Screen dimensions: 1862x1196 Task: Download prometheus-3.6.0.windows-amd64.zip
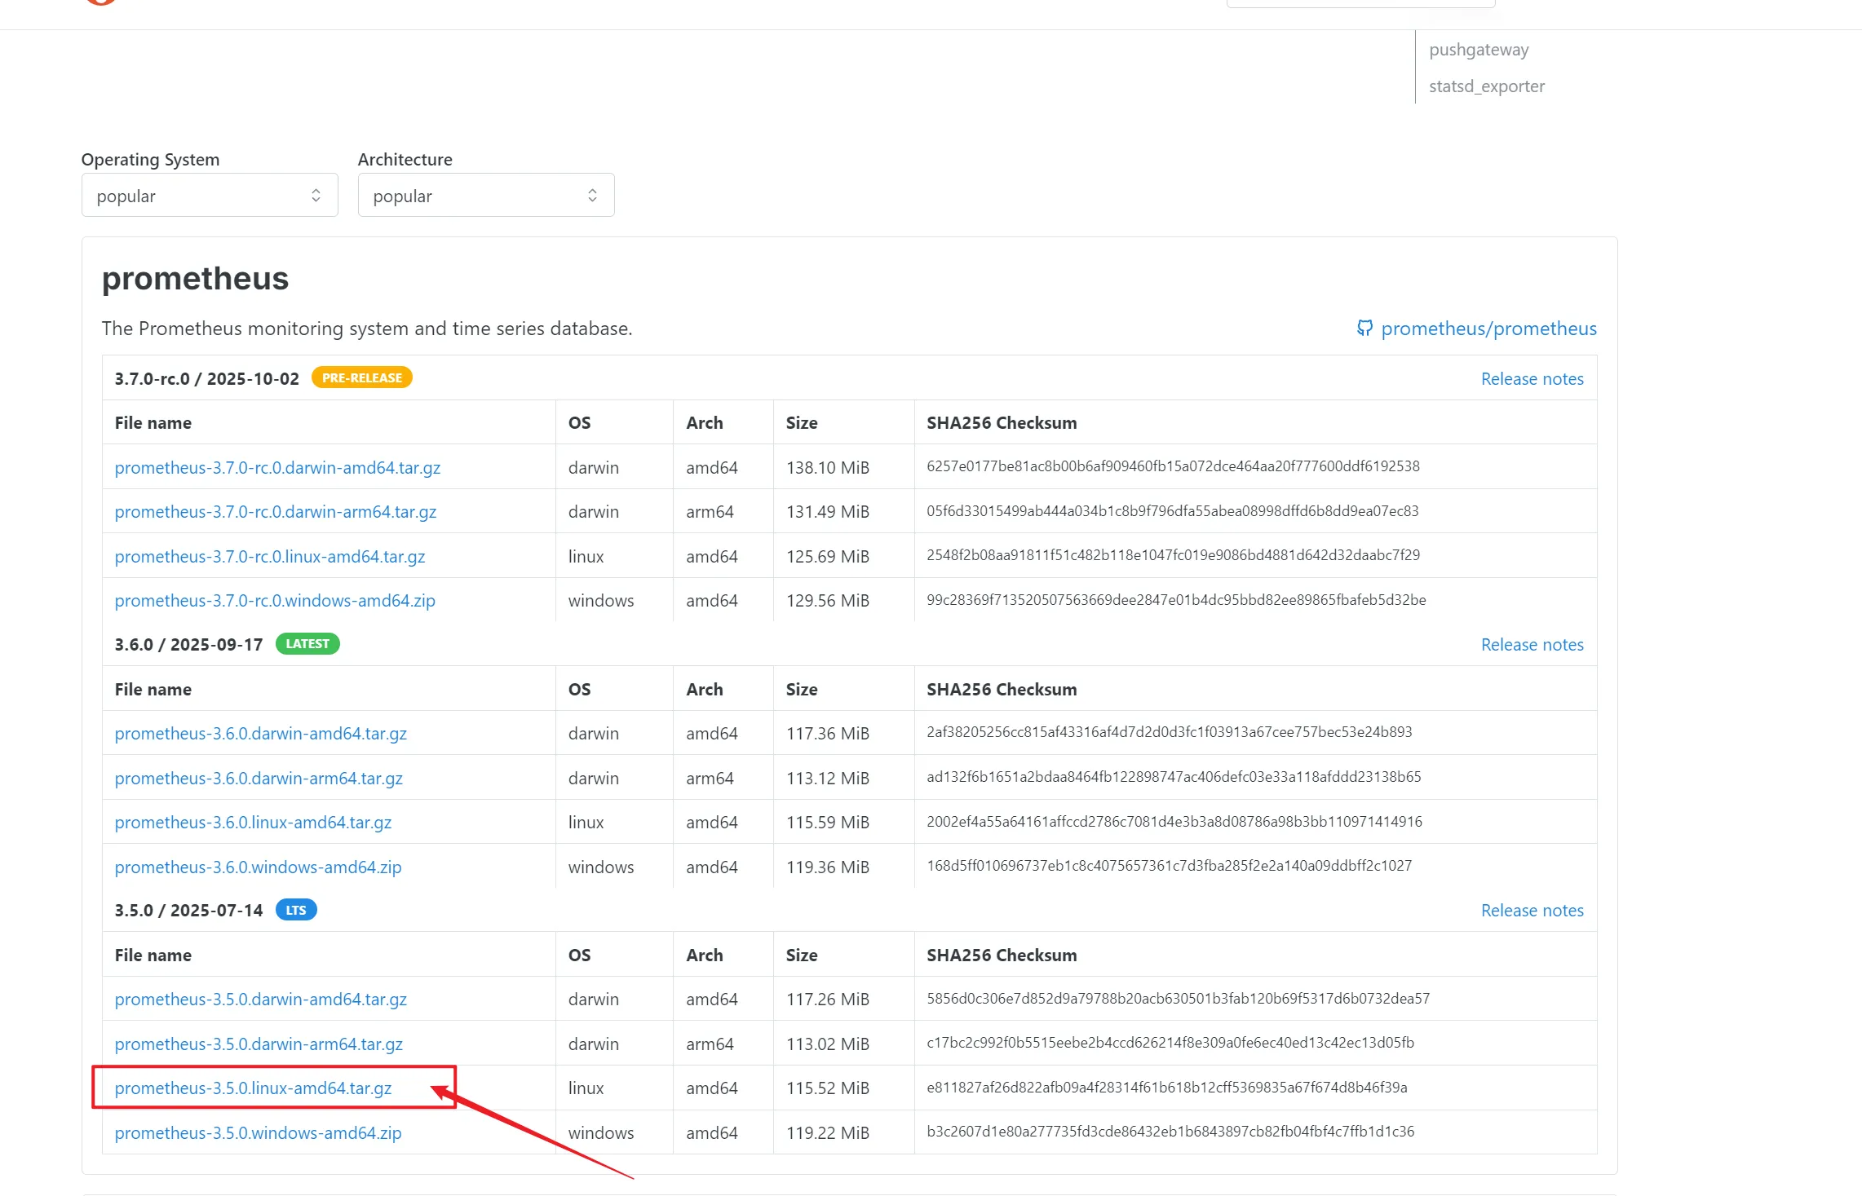tap(258, 867)
